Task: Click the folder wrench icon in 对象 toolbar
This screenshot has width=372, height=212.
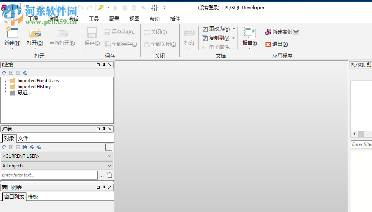Action: coord(39,147)
